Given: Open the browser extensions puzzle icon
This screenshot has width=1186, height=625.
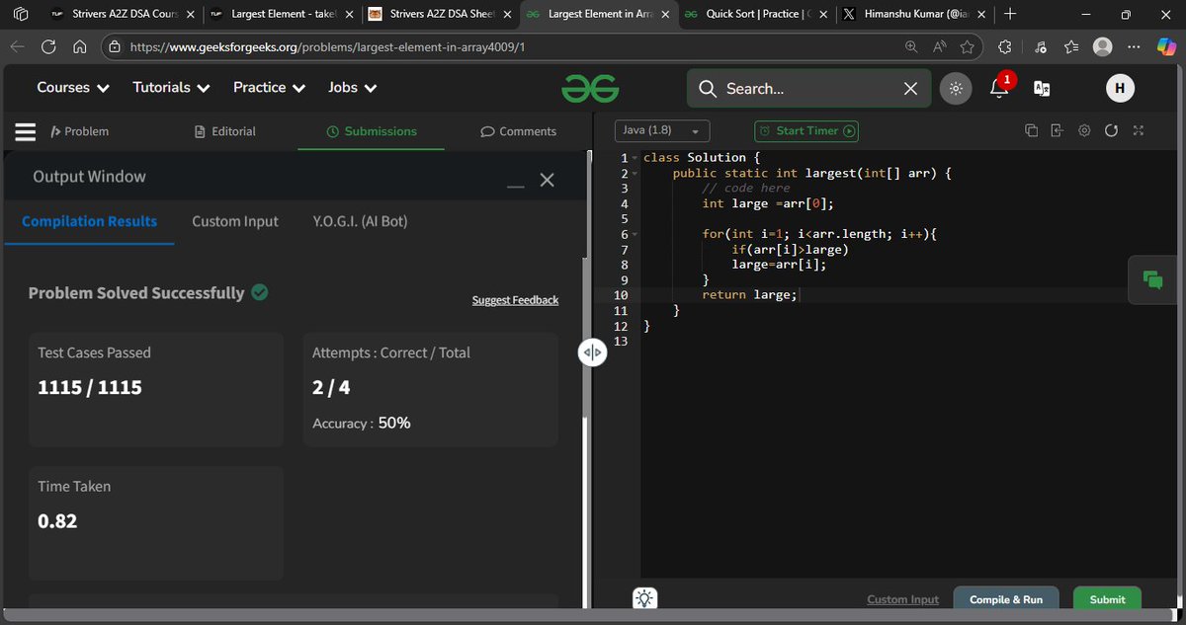Looking at the screenshot, I should pyautogui.click(x=1005, y=46).
